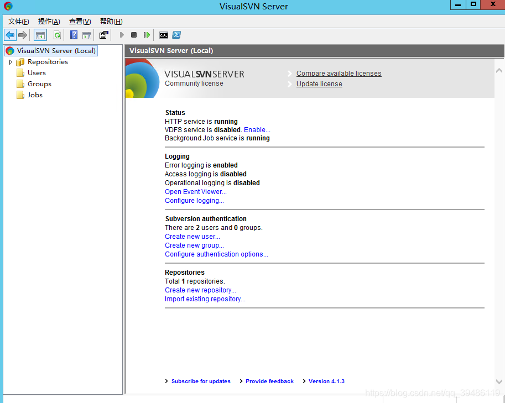
Task: Open Help using the question mark icon
Action: 73,34
